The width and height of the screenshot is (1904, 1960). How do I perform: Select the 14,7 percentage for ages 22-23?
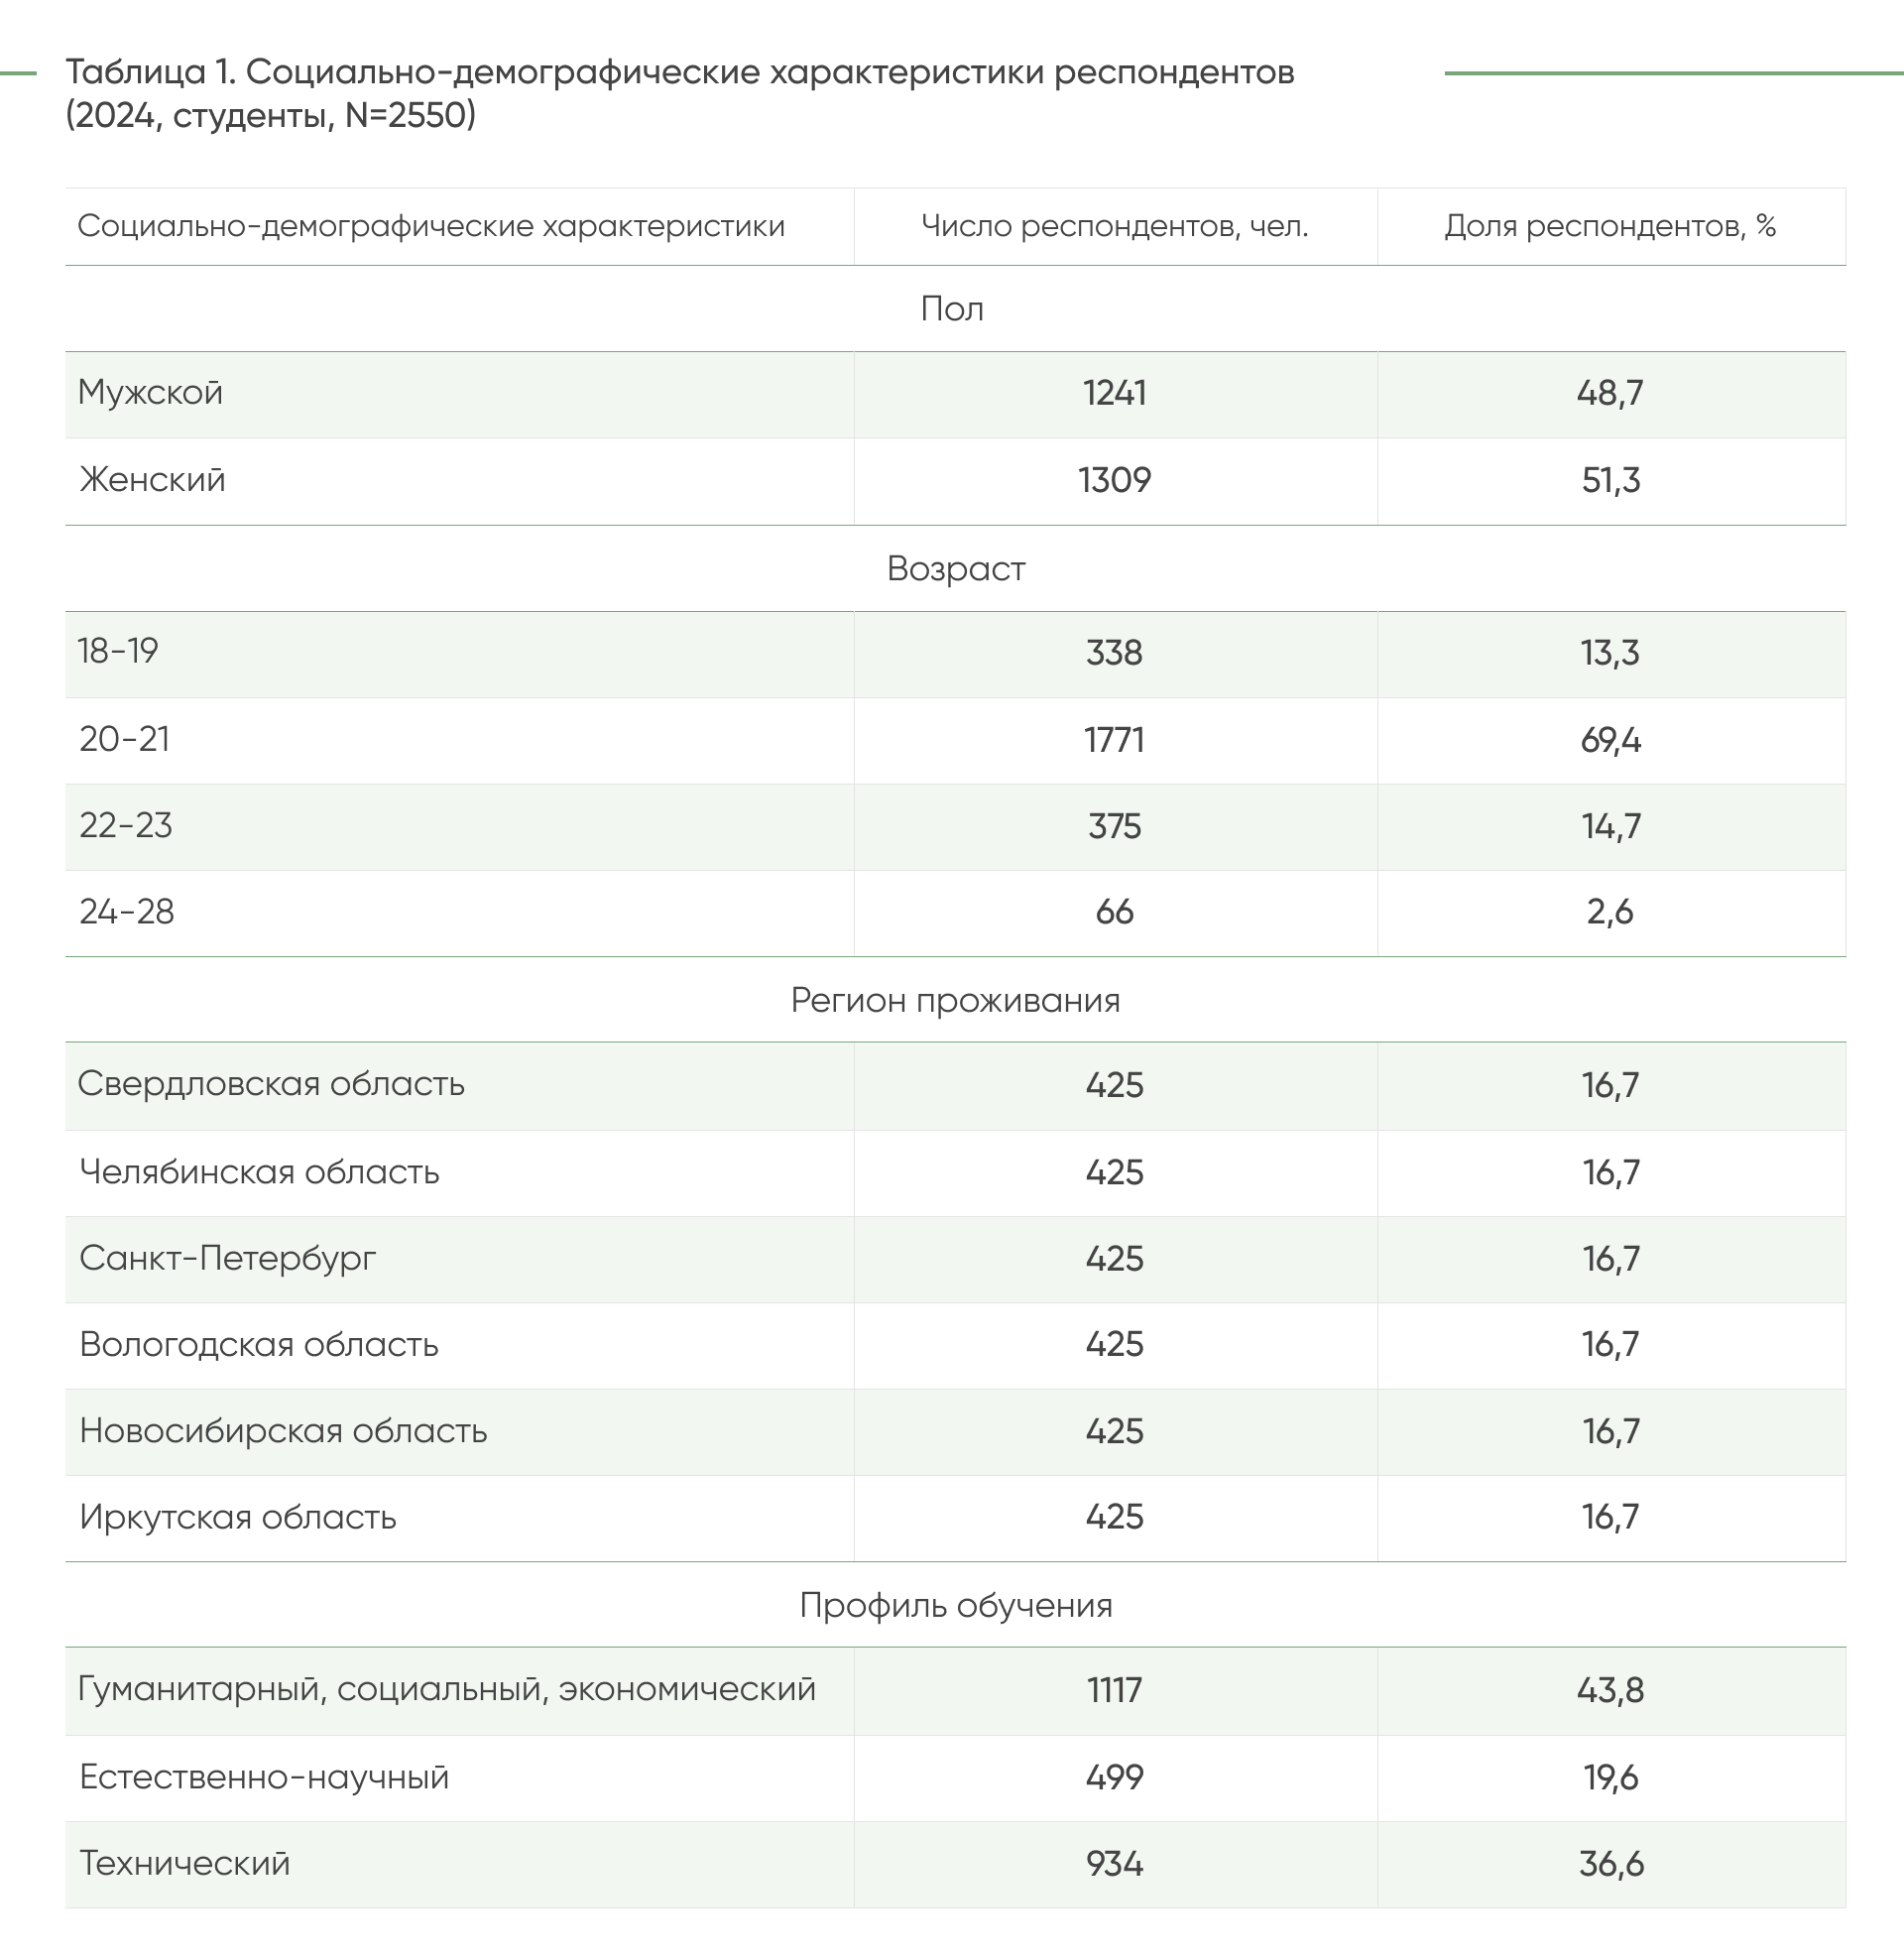[x=1610, y=827]
